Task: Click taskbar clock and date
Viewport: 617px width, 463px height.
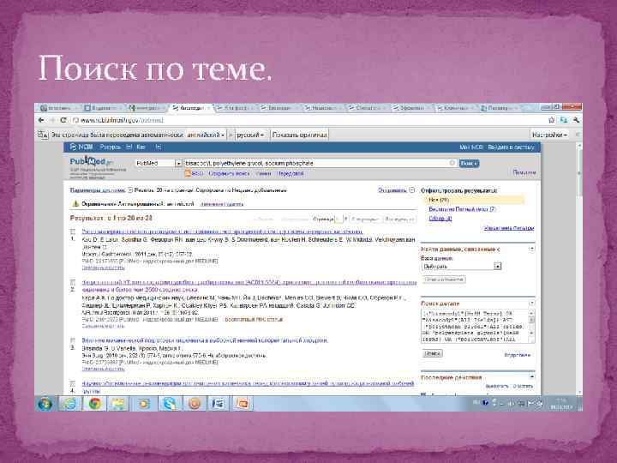Action: coord(561,404)
